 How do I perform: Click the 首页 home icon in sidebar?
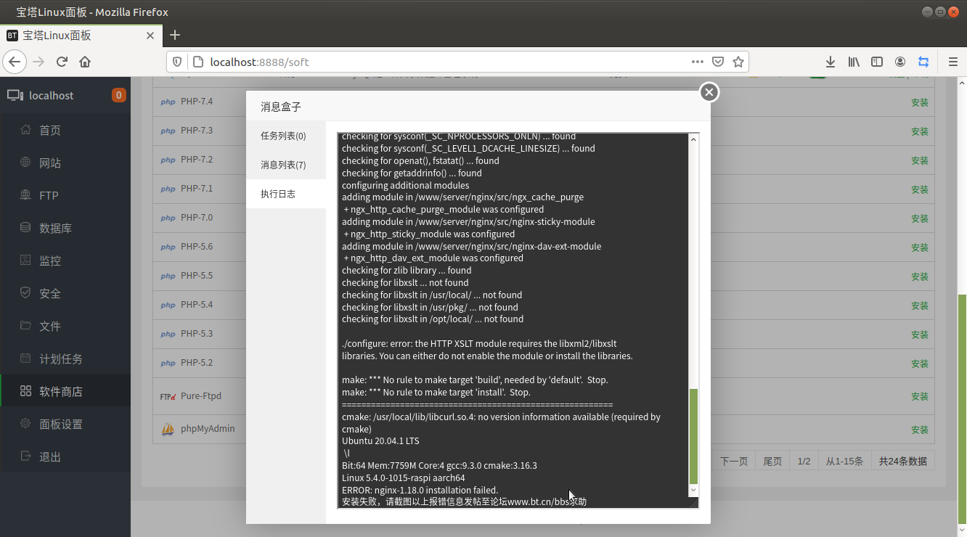point(26,130)
